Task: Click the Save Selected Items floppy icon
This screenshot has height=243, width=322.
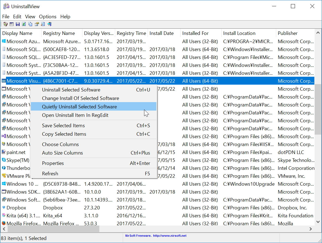Action: (x=18, y=24)
